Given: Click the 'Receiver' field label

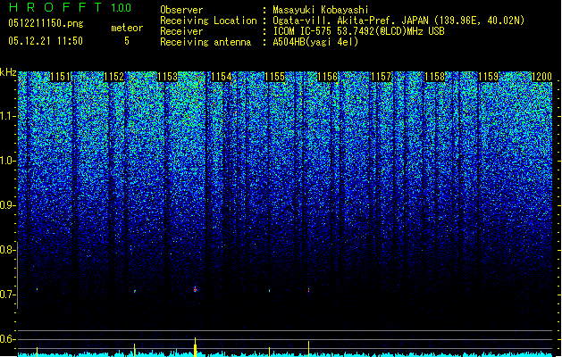Looking at the screenshot, I should pyautogui.click(x=181, y=31).
